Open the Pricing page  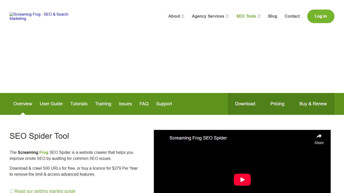(277, 104)
